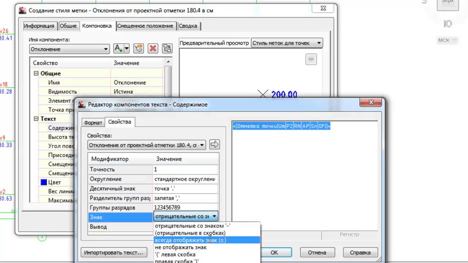This screenshot has height=263, width=468.
Task: Choose "'(' левая скобка" option
Action: click(x=207, y=254)
